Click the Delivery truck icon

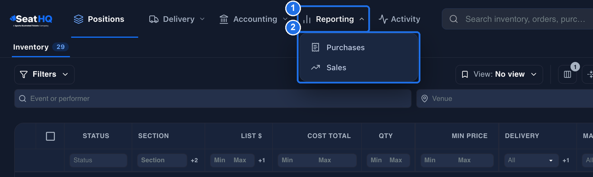point(153,19)
